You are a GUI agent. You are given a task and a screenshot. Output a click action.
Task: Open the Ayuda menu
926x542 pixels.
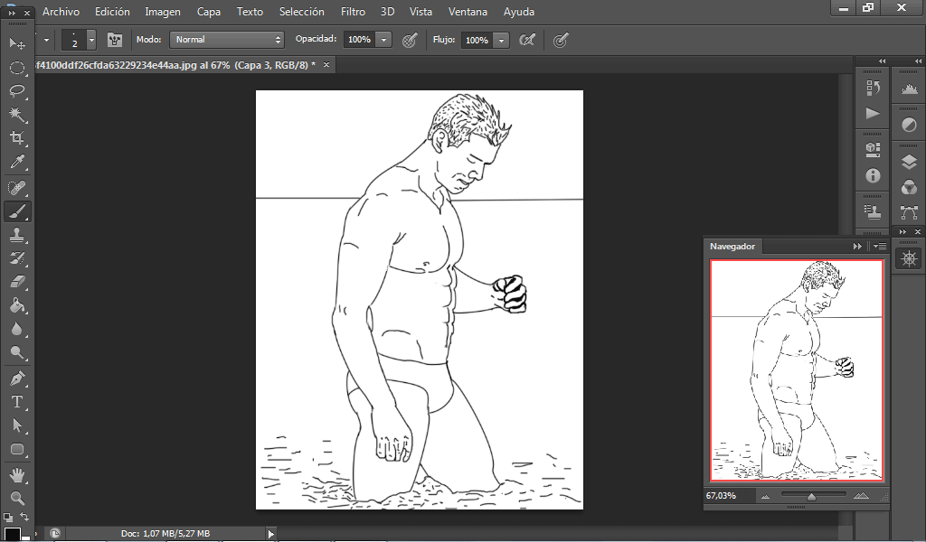coord(518,11)
